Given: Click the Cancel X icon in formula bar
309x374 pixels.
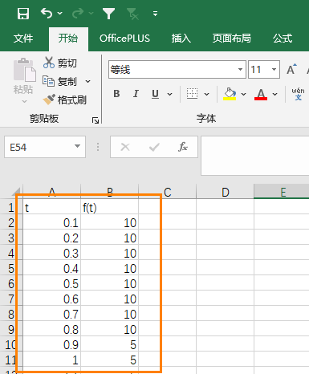Looking at the screenshot, I should pyautogui.click(x=125, y=147).
